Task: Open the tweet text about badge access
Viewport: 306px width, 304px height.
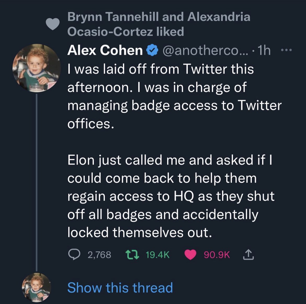Action: coord(174,96)
